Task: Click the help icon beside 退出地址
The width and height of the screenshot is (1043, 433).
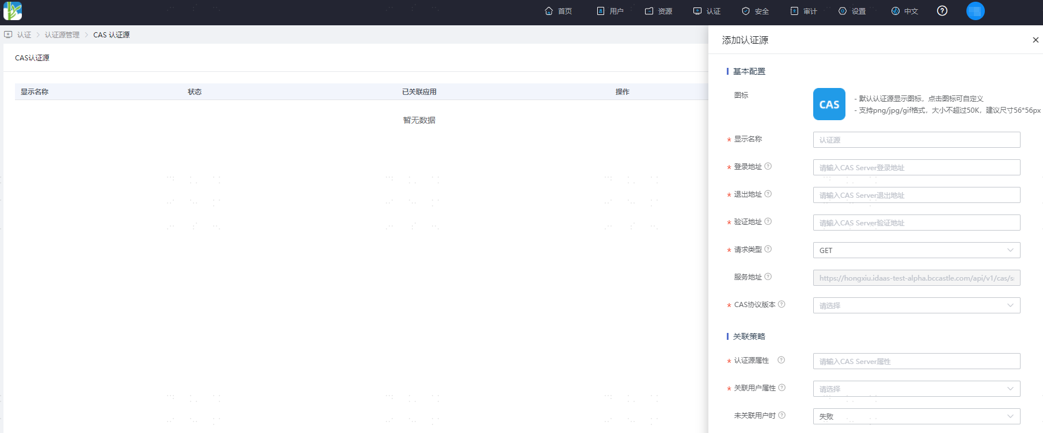Action: click(768, 194)
